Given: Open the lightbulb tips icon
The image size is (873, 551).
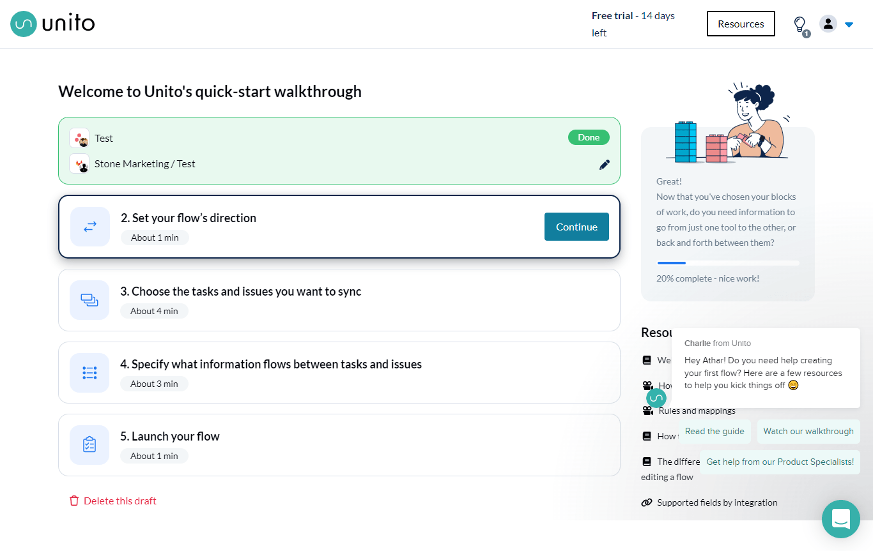Looking at the screenshot, I should click(x=800, y=25).
